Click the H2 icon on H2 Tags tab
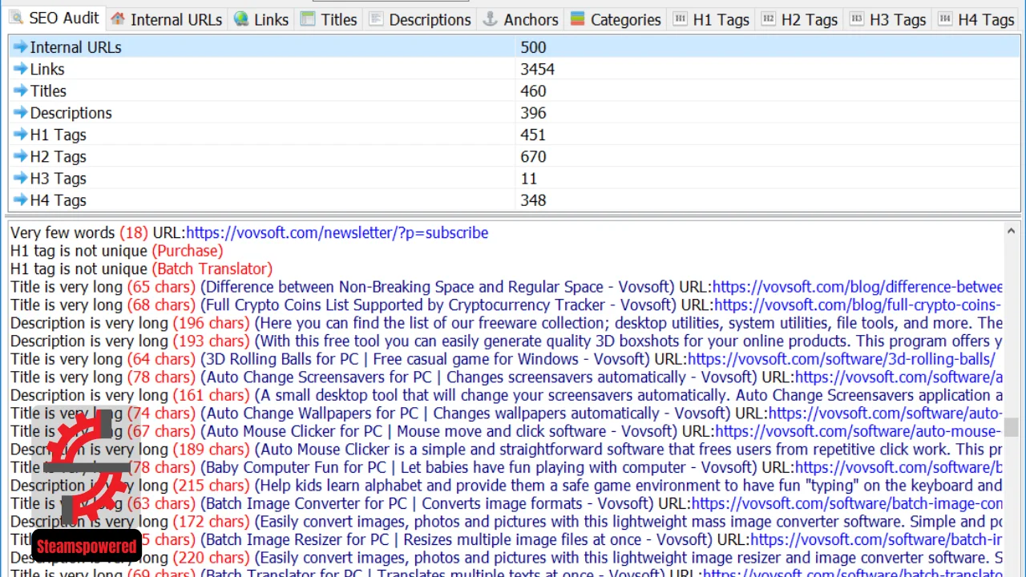Image resolution: width=1026 pixels, height=577 pixels. pos(768,18)
